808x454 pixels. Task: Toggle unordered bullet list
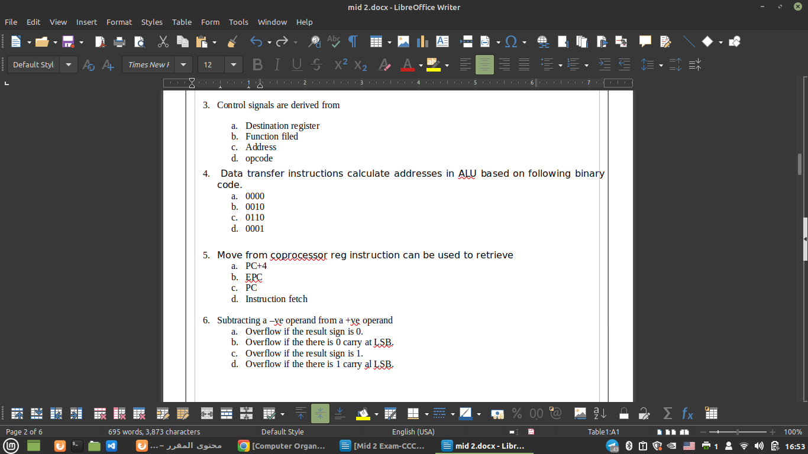(547, 65)
